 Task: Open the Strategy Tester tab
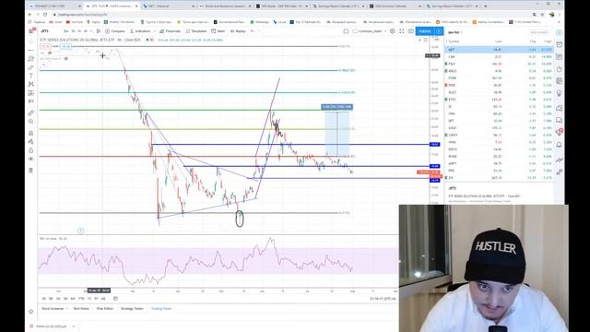132,308
